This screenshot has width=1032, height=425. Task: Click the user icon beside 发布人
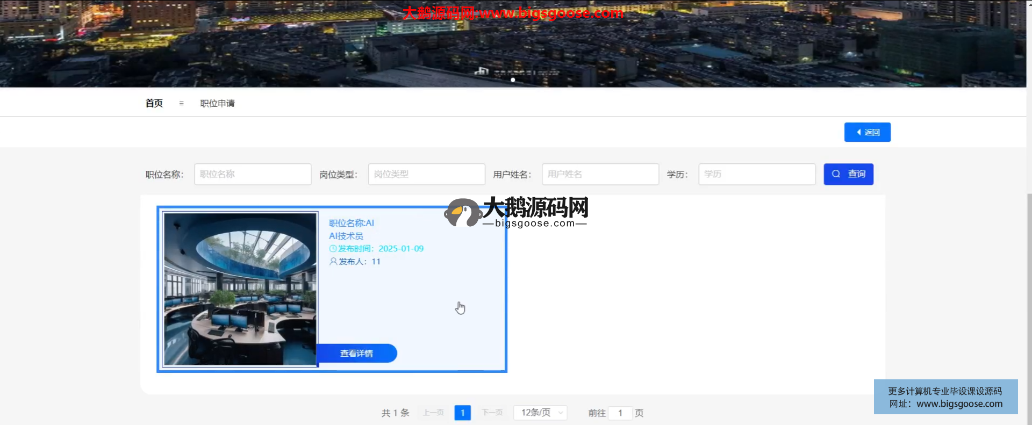(333, 262)
